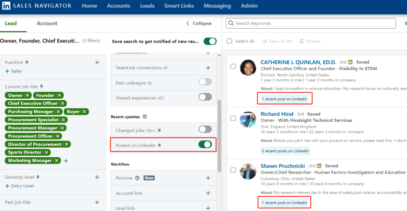Screen dimensions: 407x211
Task: Open the Leads menu
Action: [147, 6]
